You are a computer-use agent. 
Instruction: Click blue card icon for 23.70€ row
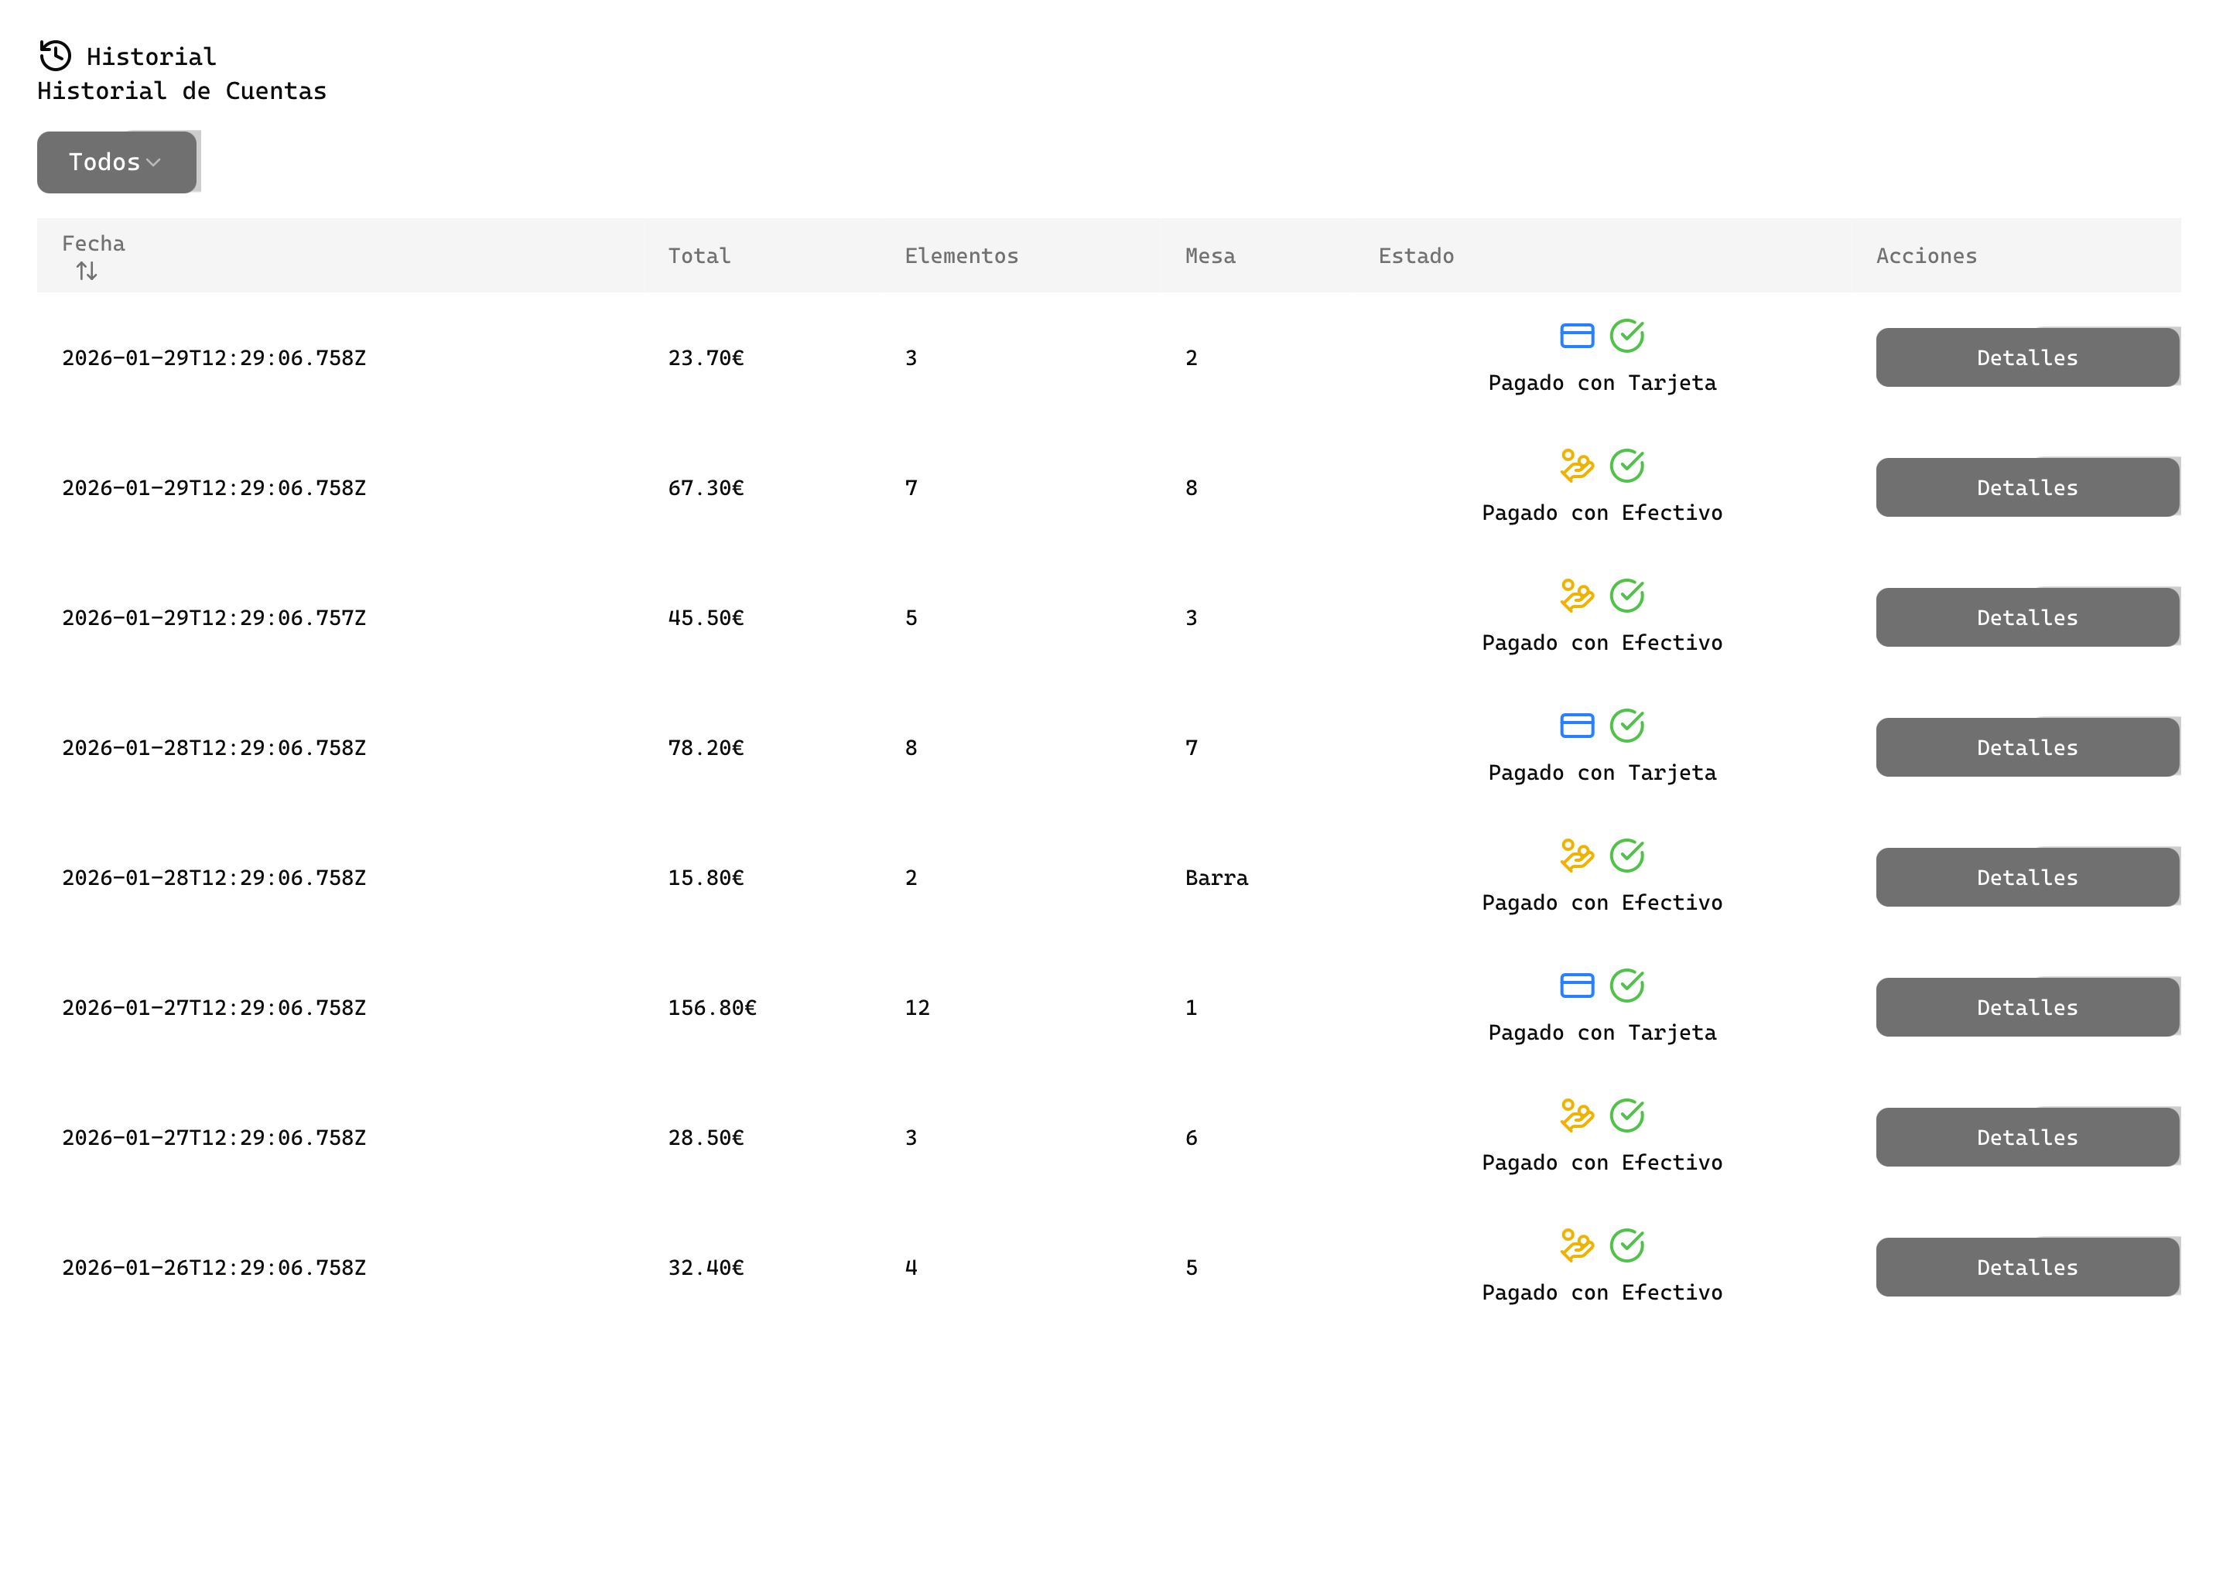click(x=1577, y=336)
